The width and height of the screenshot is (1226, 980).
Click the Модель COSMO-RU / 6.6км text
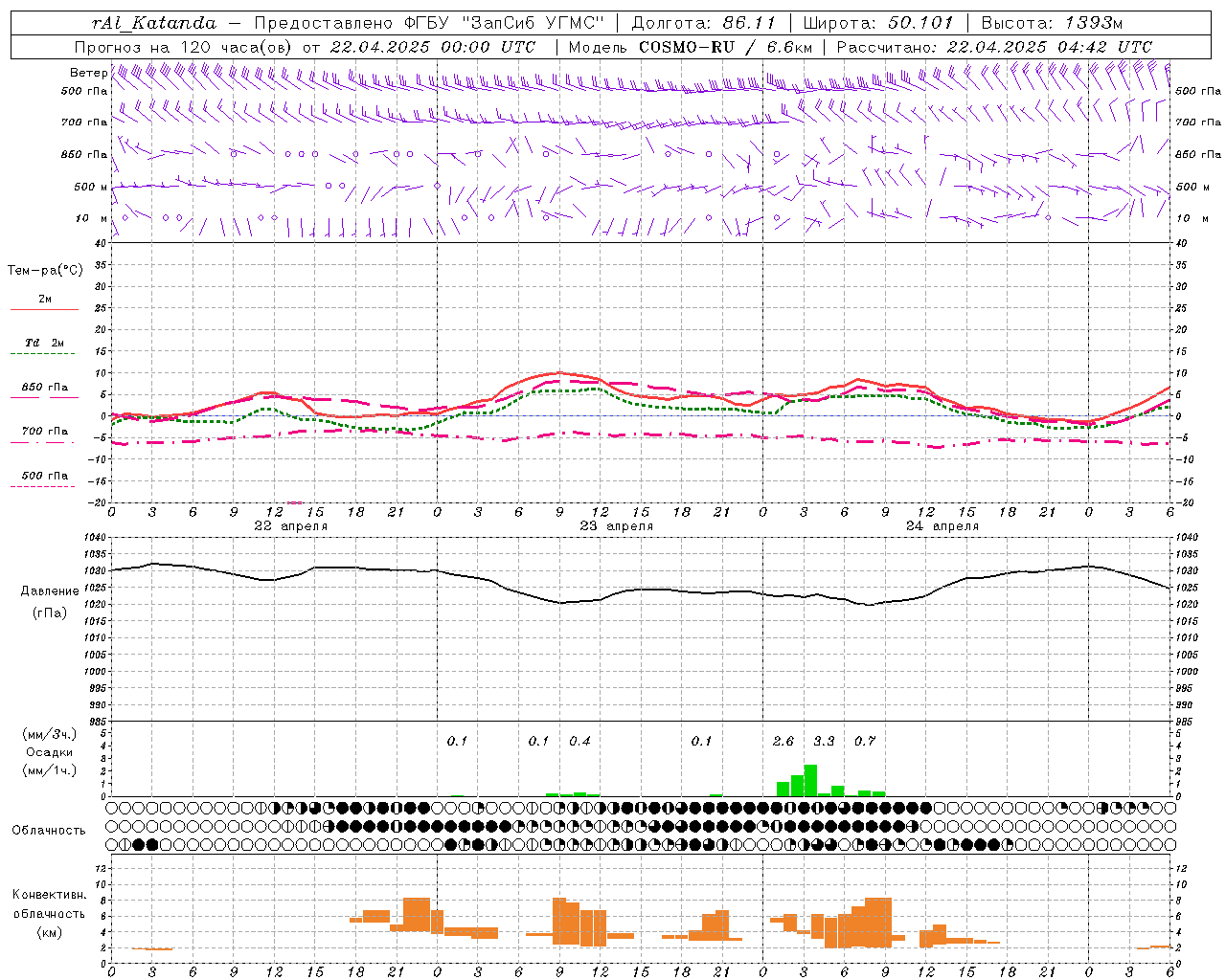click(x=689, y=47)
